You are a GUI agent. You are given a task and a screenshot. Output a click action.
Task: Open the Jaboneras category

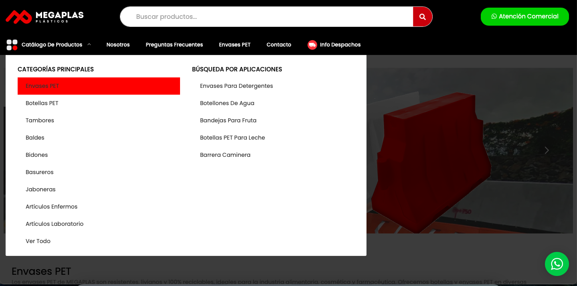pos(99,189)
